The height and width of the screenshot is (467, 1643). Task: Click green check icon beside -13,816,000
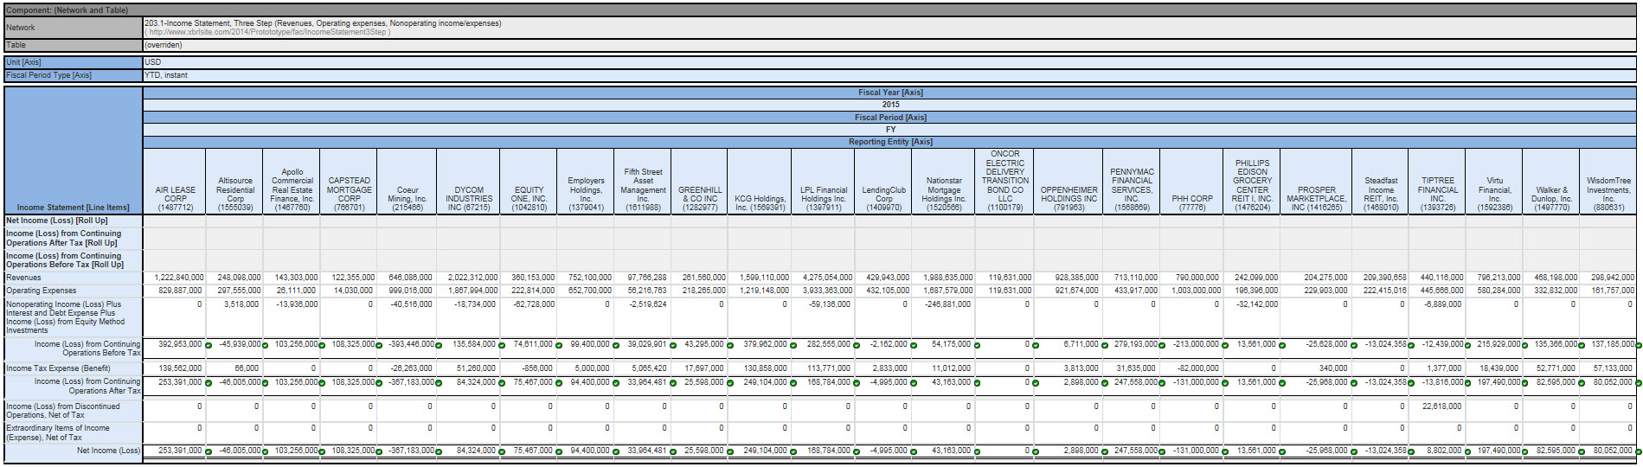click(x=1469, y=382)
